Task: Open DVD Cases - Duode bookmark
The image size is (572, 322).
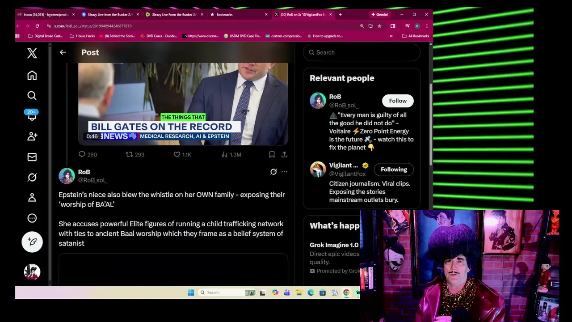Action: (159, 36)
